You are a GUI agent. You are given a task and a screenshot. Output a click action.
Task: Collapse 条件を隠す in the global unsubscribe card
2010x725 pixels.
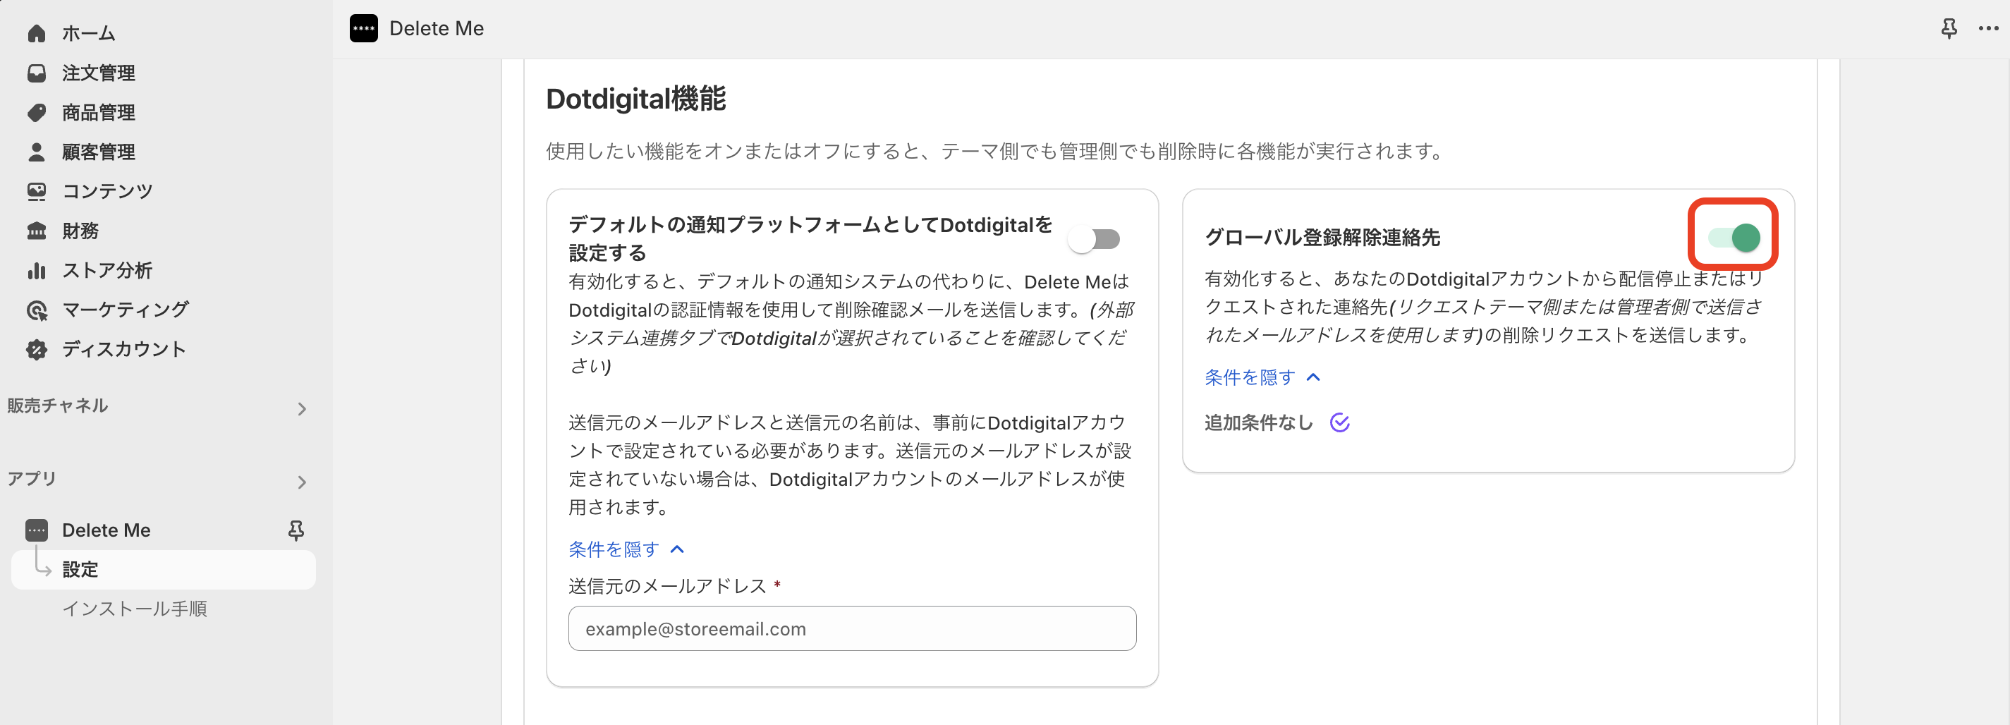click(1262, 378)
